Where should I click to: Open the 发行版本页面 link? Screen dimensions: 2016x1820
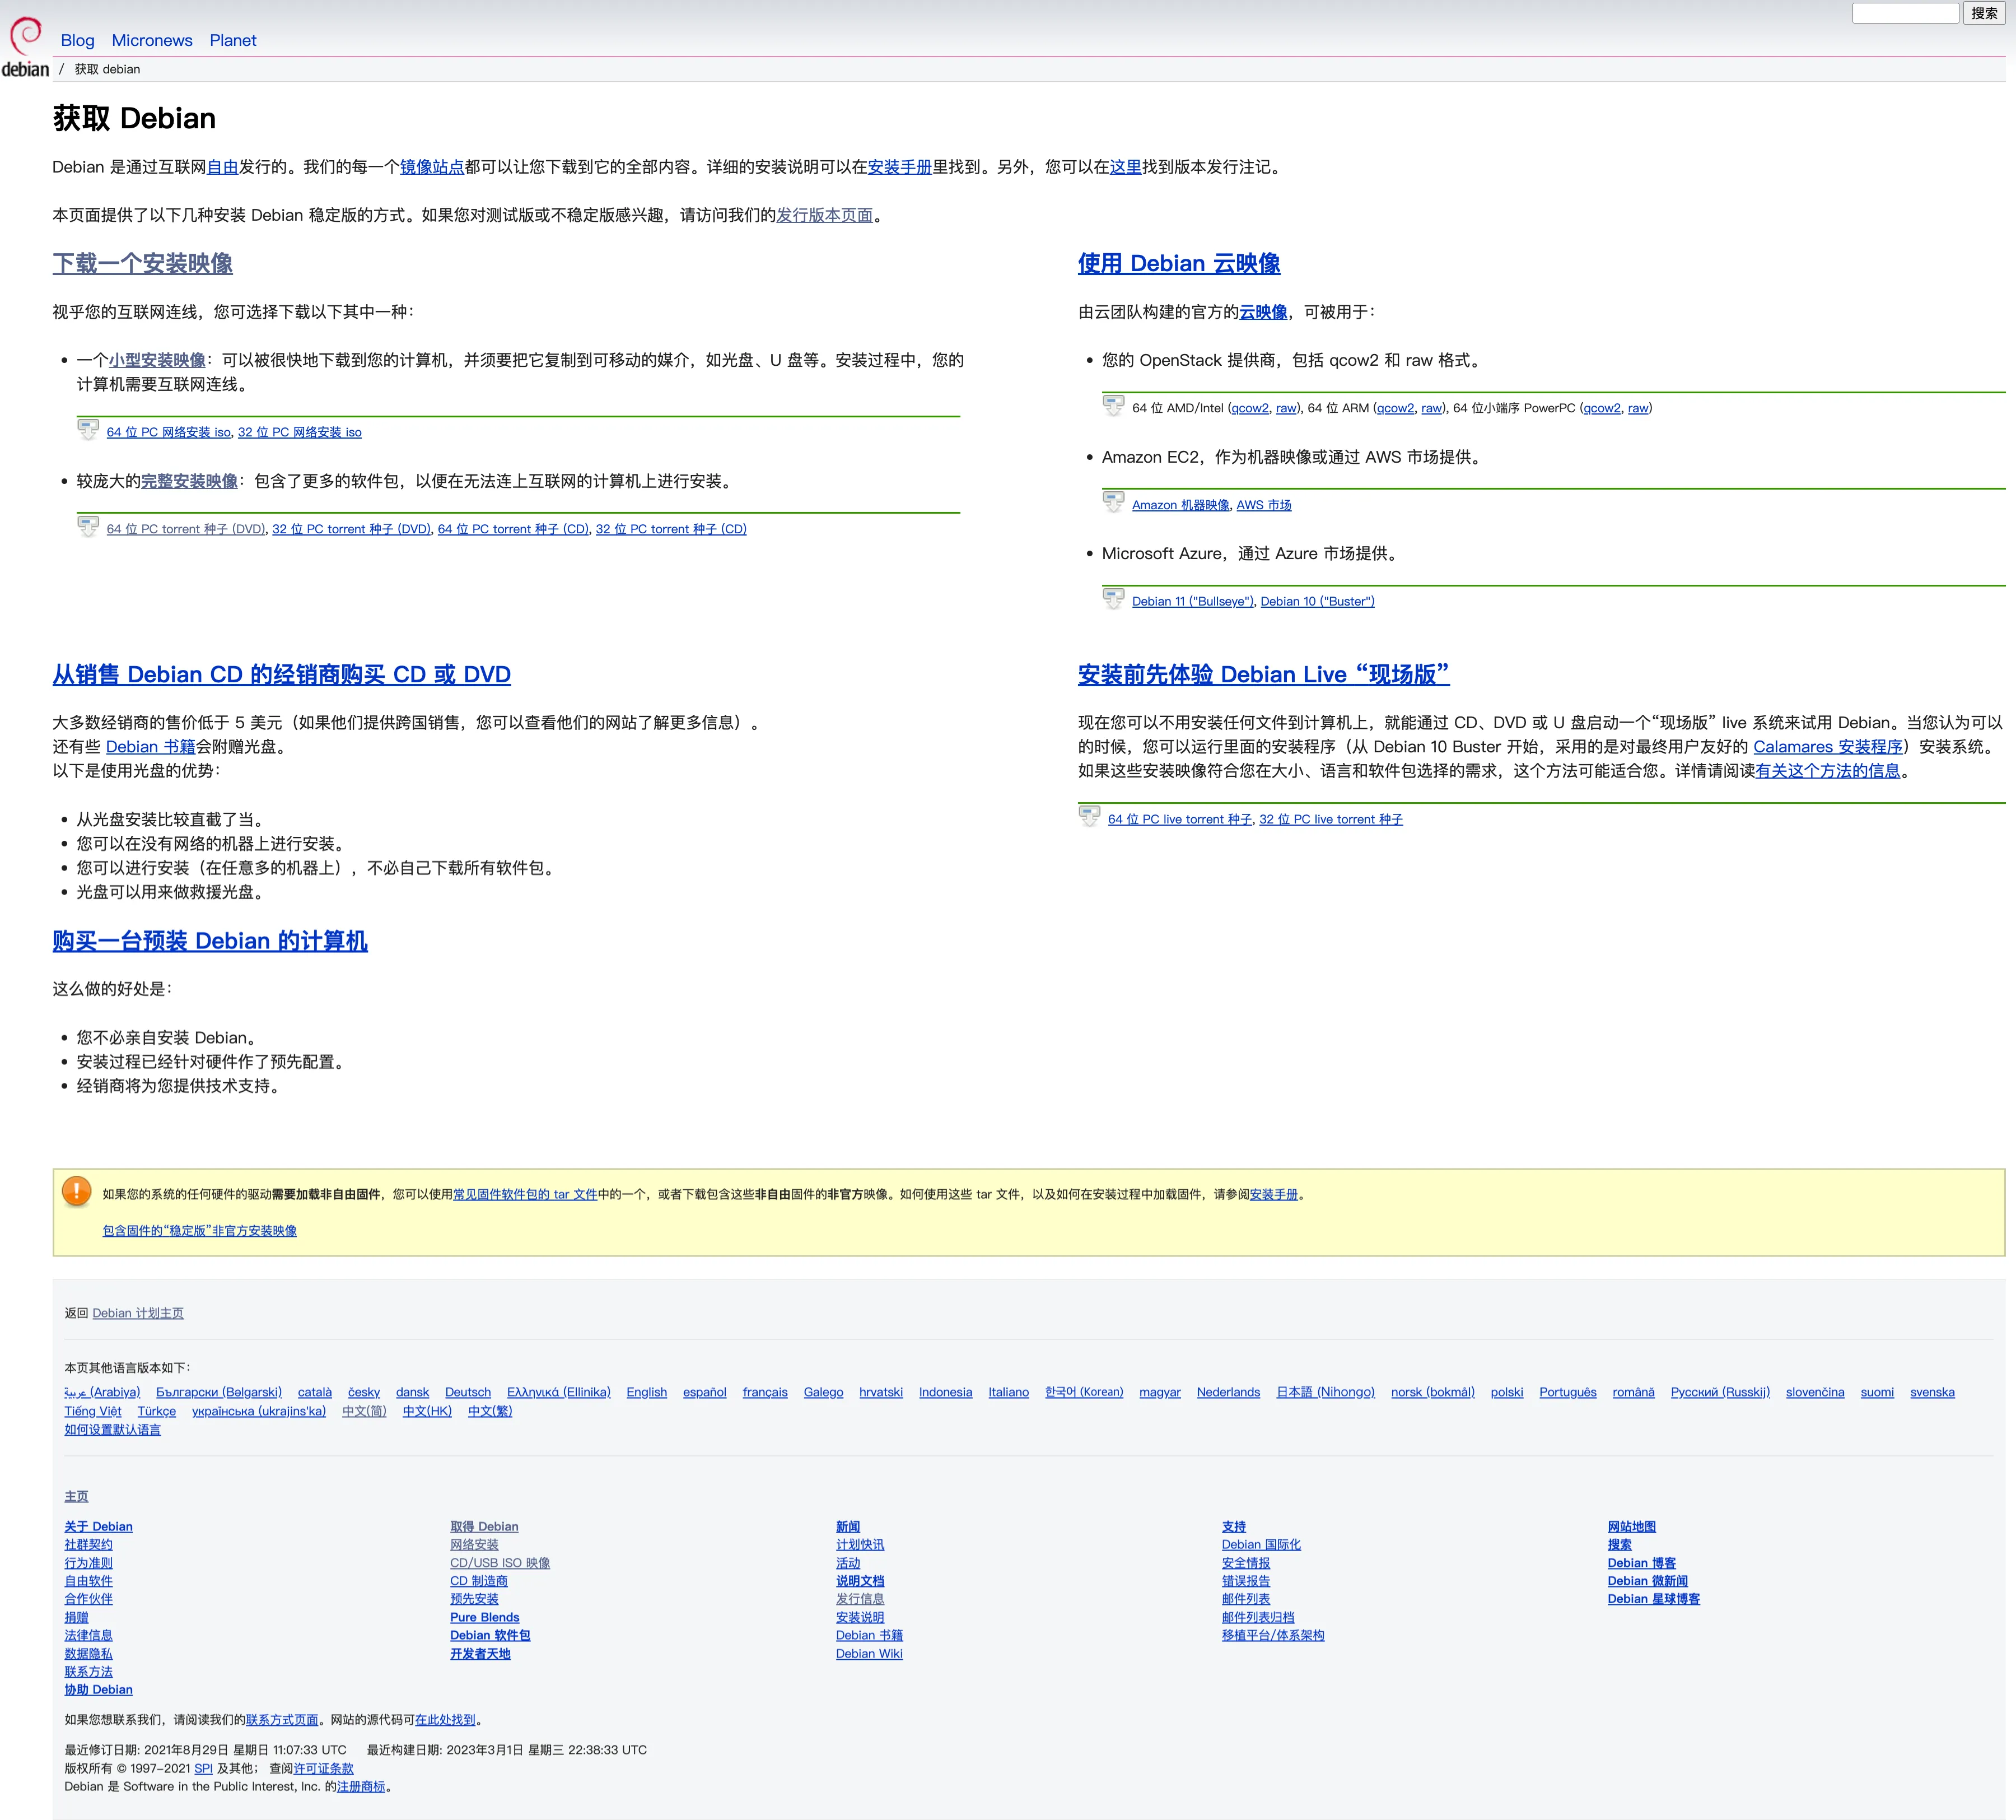pyautogui.click(x=824, y=215)
